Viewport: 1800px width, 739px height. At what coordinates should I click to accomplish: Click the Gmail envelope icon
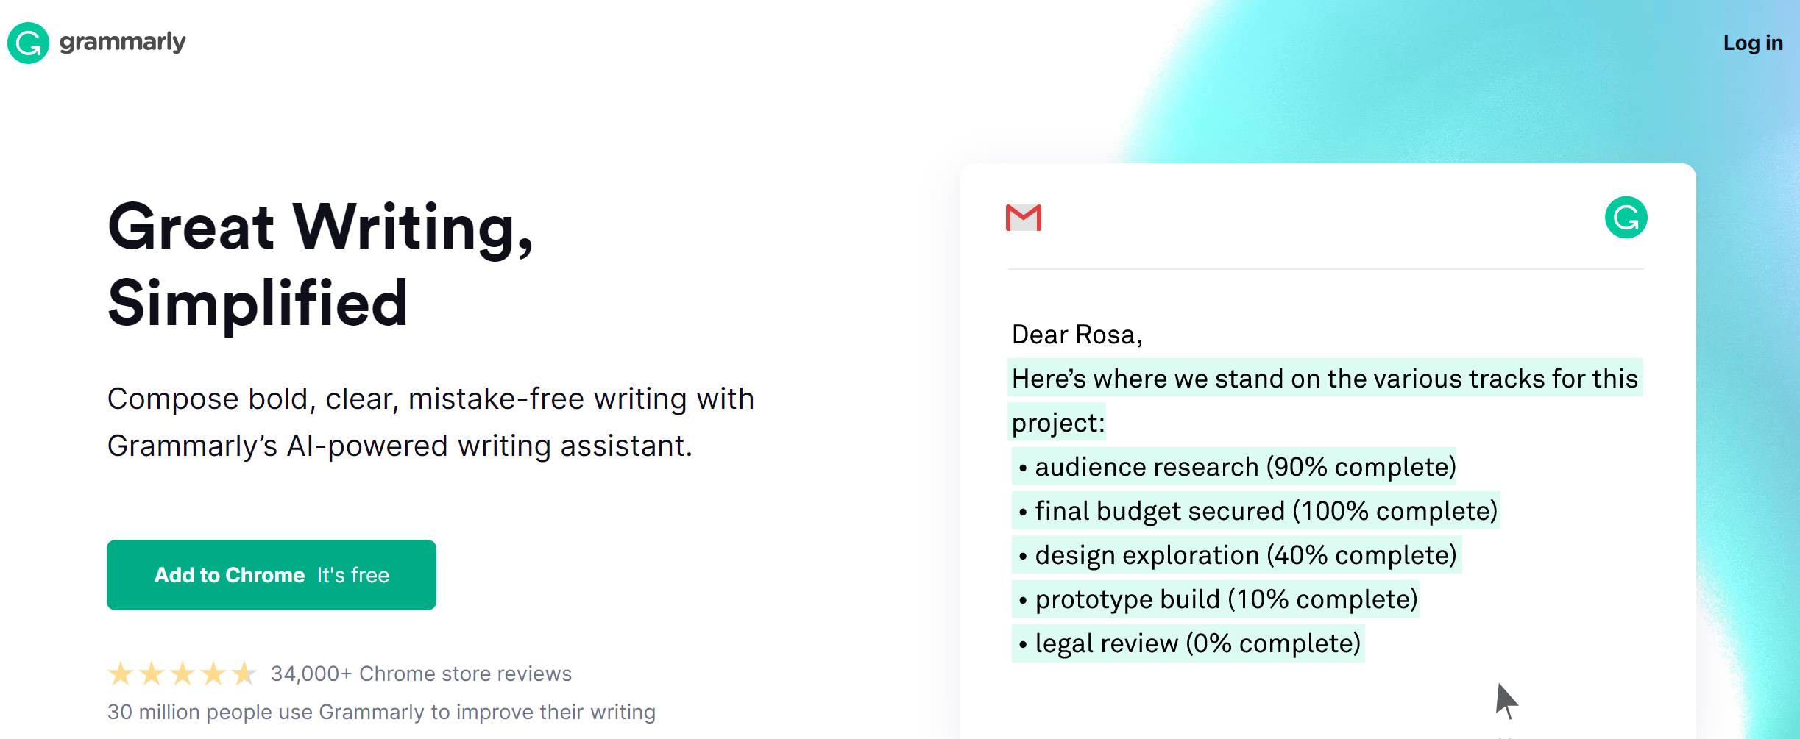pos(1023,218)
